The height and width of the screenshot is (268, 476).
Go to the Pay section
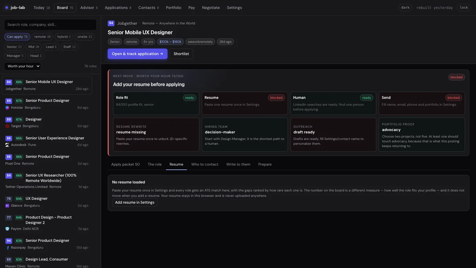coord(192,8)
